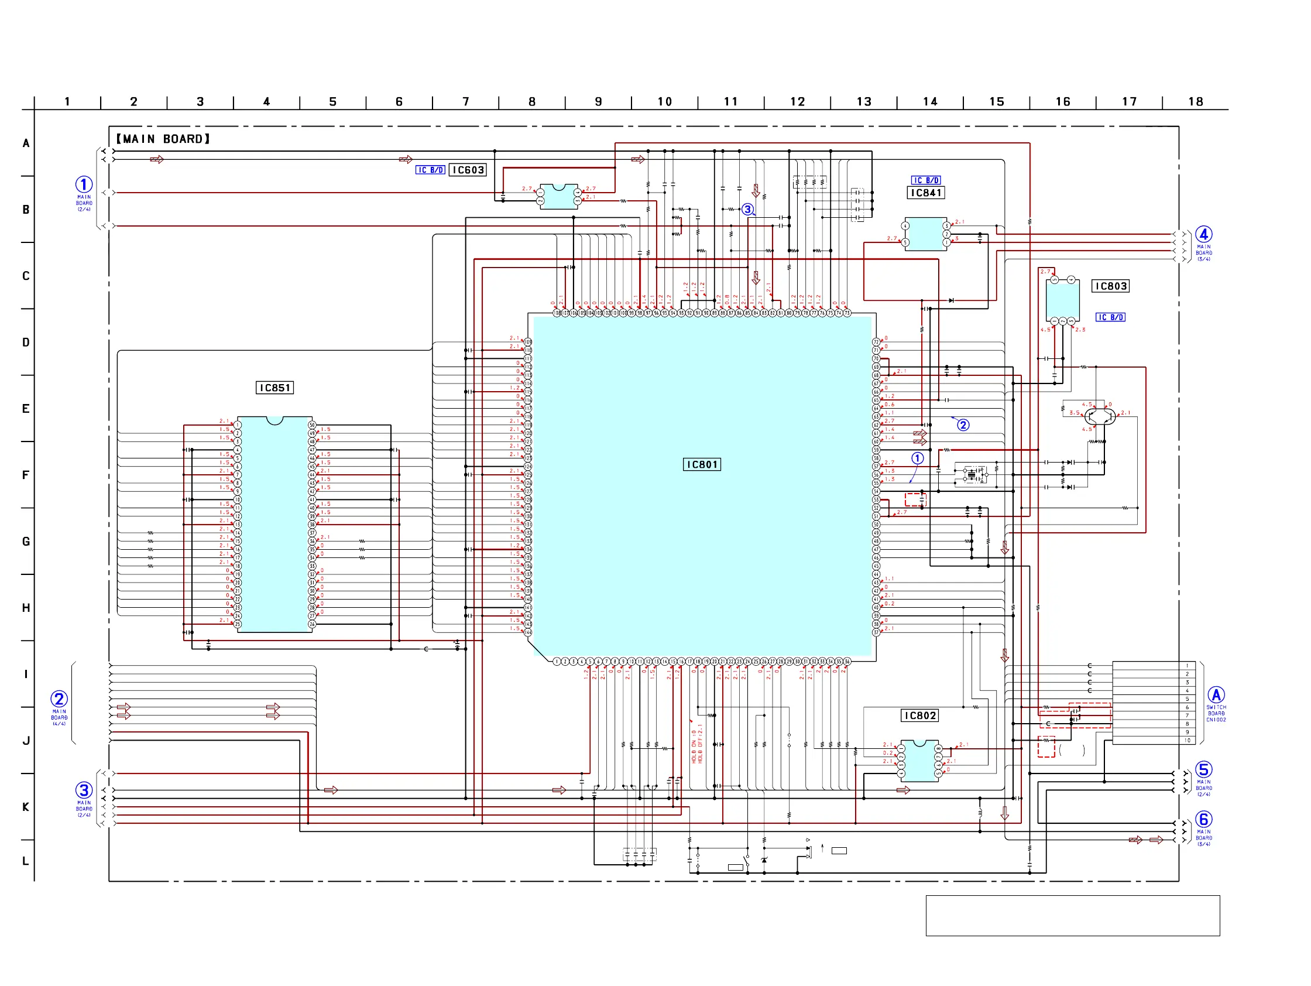This screenshot has height=986, width=1311.
Task: Click the IC B/D link above IC841
Action: [x=926, y=180]
